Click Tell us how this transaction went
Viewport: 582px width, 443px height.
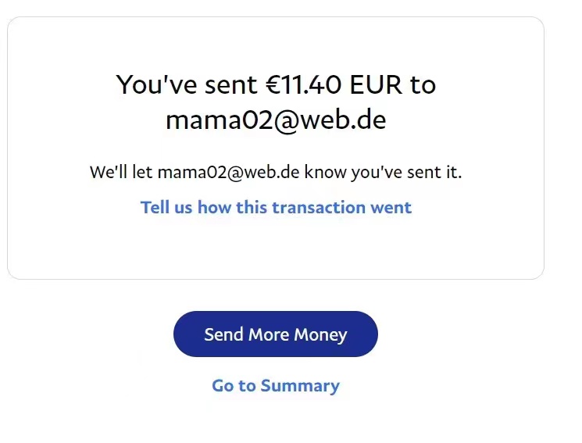[x=276, y=207]
